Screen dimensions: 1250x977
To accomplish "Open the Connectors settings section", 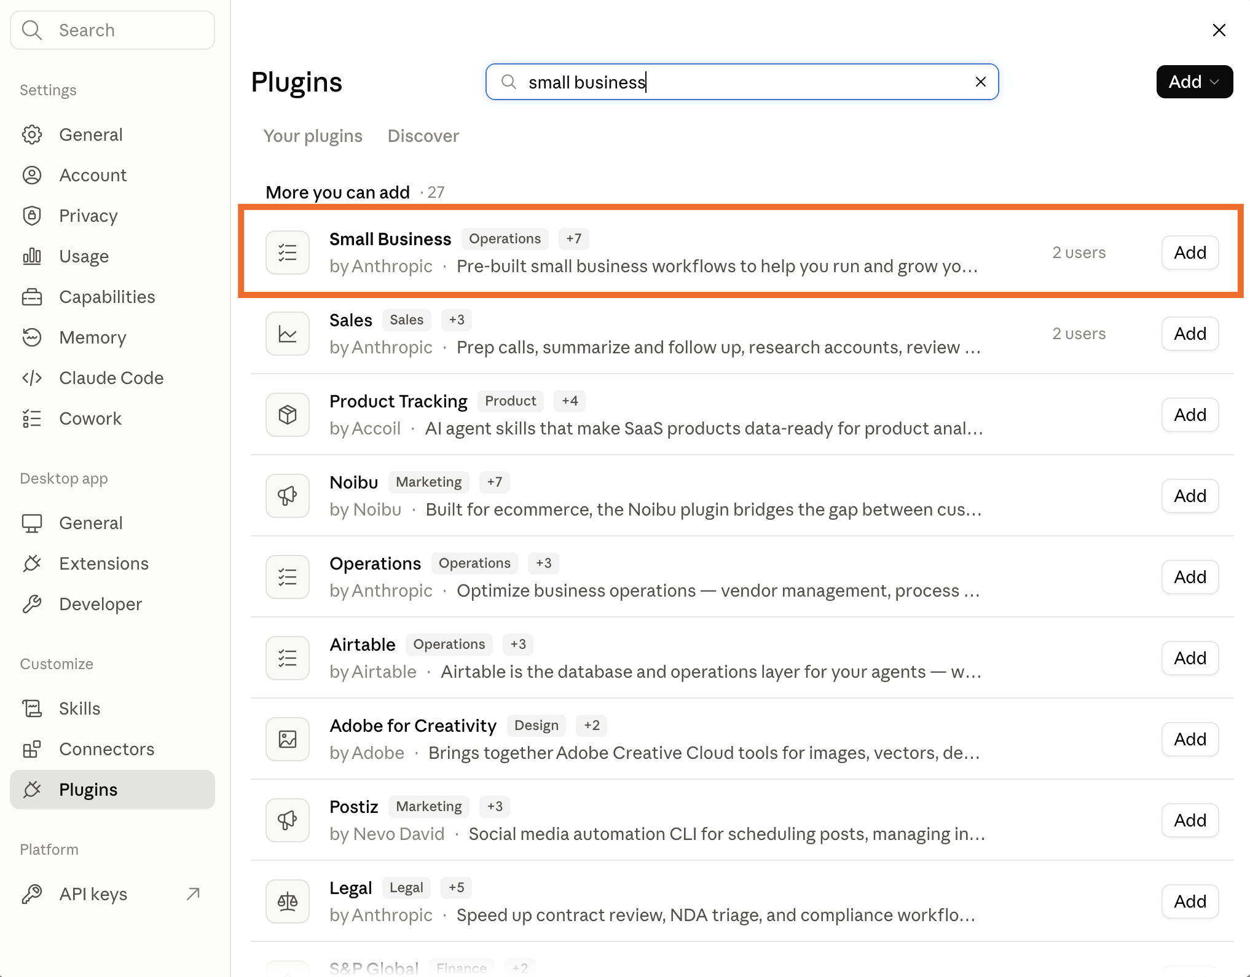I will tap(112, 749).
